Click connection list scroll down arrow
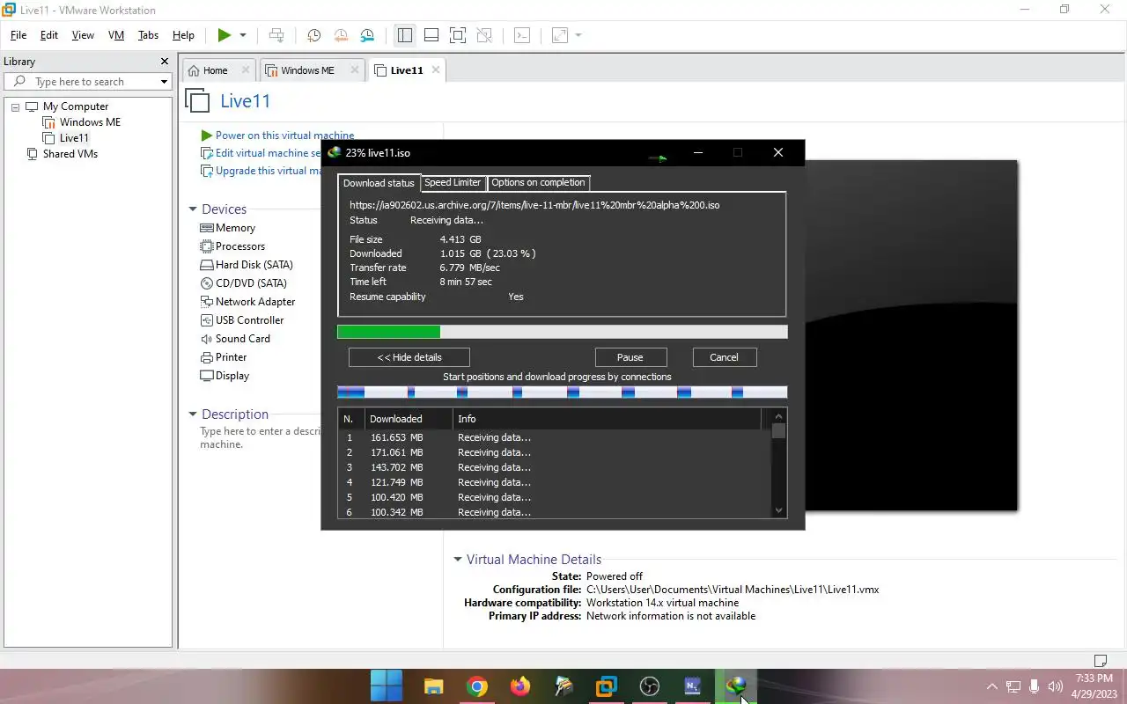Image resolution: width=1127 pixels, height=704 pixels. [x=778, y=510]
